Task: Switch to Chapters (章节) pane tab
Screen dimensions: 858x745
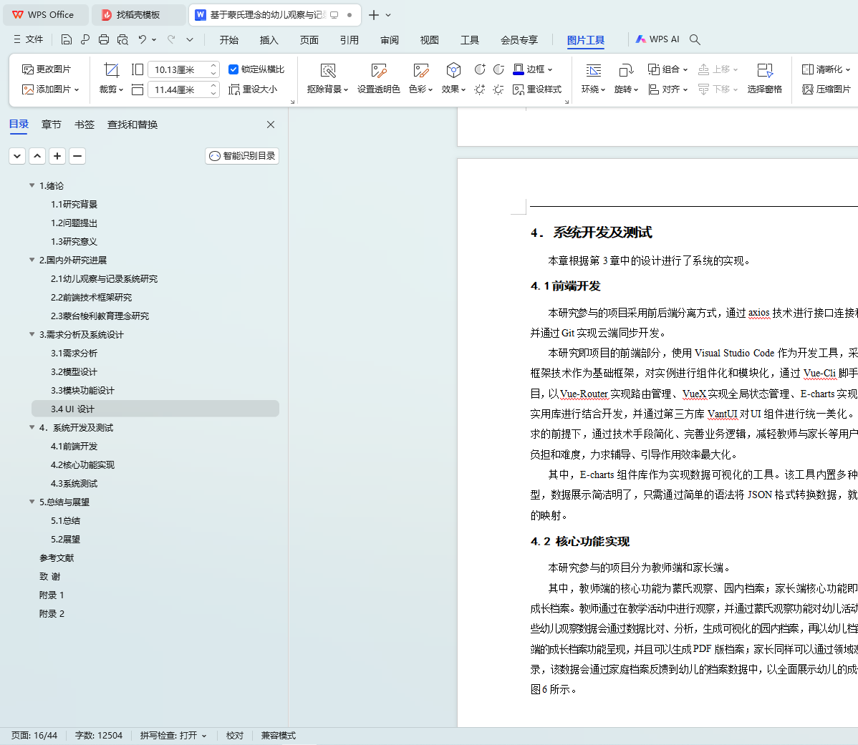Action: click(51, 125)
